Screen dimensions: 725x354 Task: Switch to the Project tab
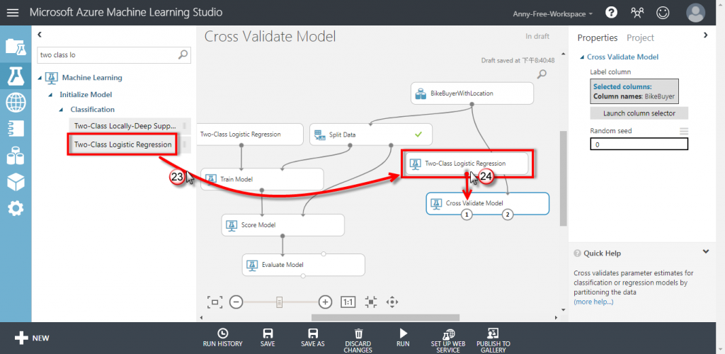click(x=640, y=38)
